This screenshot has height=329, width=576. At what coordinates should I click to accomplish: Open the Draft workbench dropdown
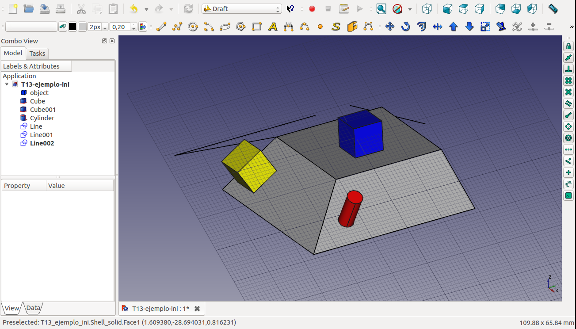(241, 9)
